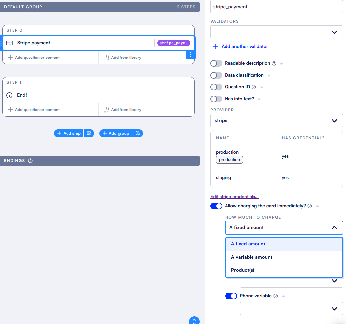Enable the Has info text? switch
The height and width of the screenshot is (324, 346).
(216, 99)
